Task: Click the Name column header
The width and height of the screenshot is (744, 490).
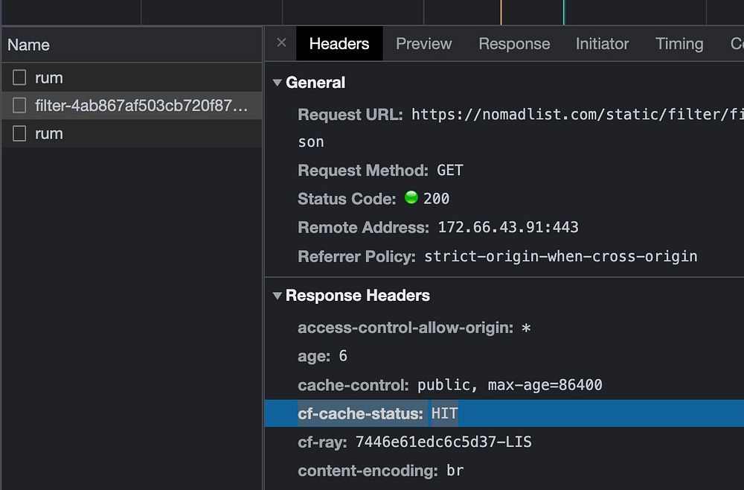Action: [28, 45]
